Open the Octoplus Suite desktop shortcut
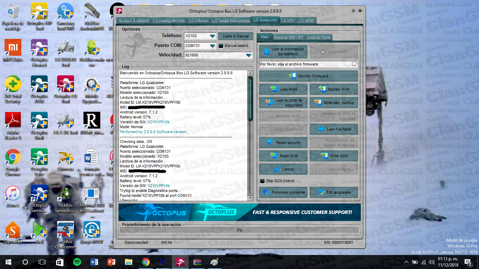The image size is (479, 269). [x=39, y=162]
